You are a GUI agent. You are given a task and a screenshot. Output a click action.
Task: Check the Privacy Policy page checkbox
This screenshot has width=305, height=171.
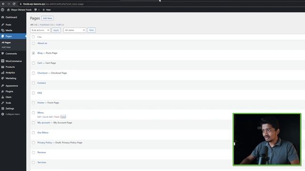coord(33,142)
